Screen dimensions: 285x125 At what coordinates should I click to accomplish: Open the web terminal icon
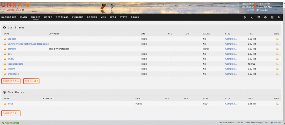point(252,17)
